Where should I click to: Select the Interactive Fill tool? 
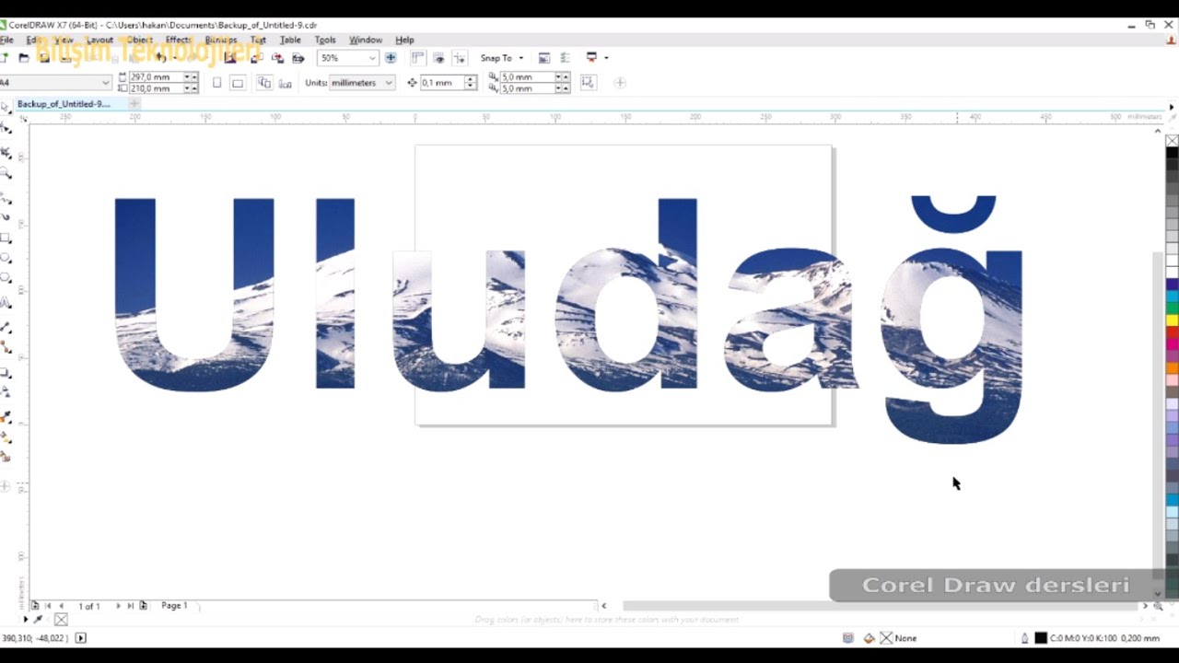click(6, 437)
